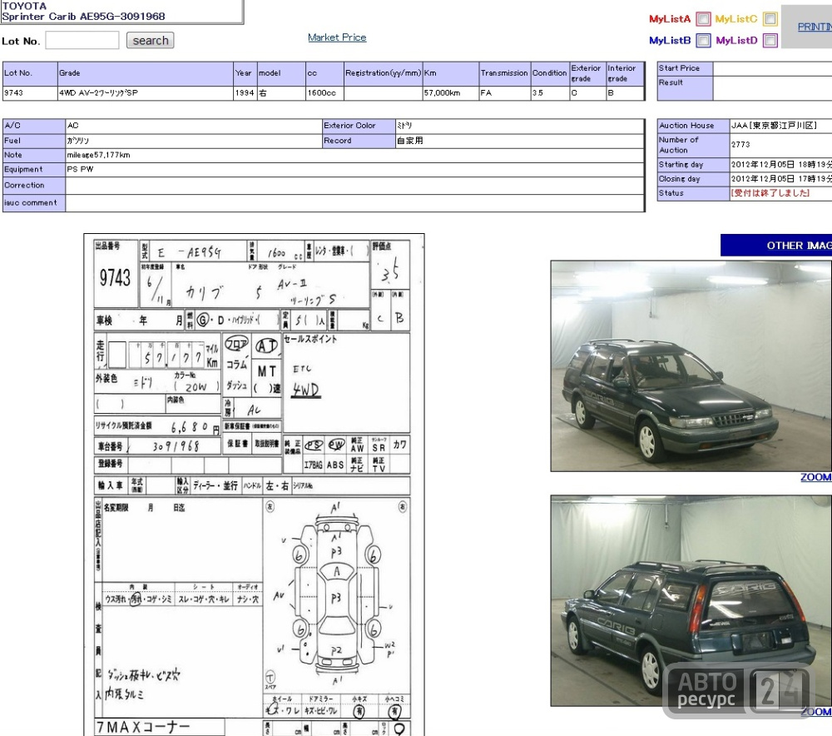Select the A/C value AC
The height and width of the screenshot is (736, 832).
tap(72, 126)
